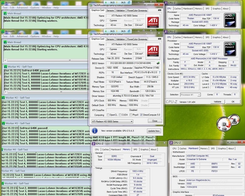Open the Window menu in Prime95 listing workers
The width and height of the screenshot is (245, 196).
click(47, 36)
